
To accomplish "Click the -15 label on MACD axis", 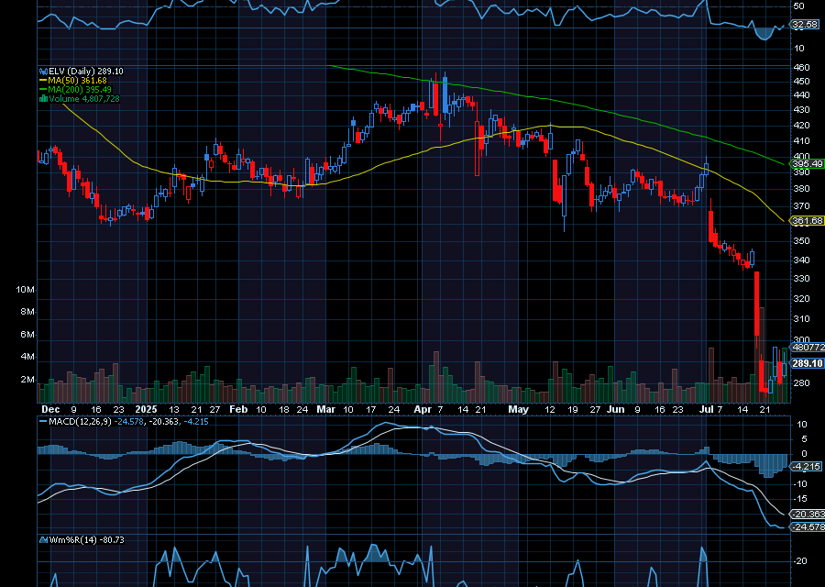I will pos(799,499).
